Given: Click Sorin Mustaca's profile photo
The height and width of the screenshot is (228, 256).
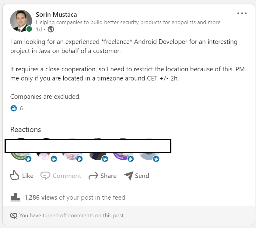Looking at the screenshot, I should 21,21.
